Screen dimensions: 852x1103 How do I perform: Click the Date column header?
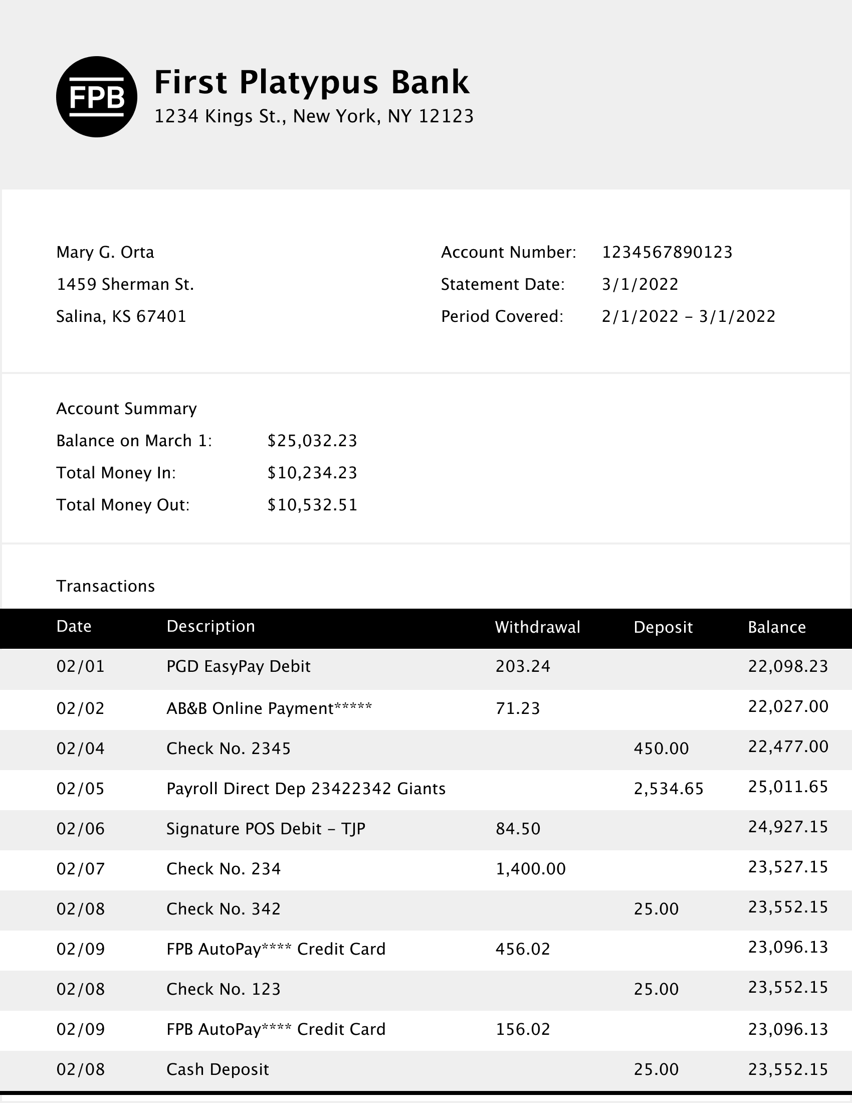point(74,626)
